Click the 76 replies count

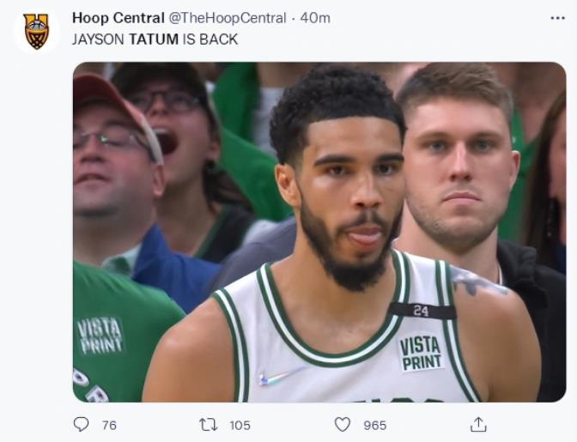pyautogui.click(x=109, y=426)
